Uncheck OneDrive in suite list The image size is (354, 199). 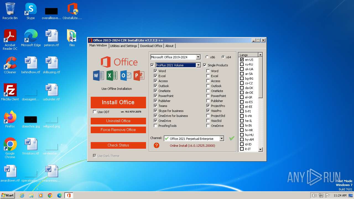tap(155, 121)
